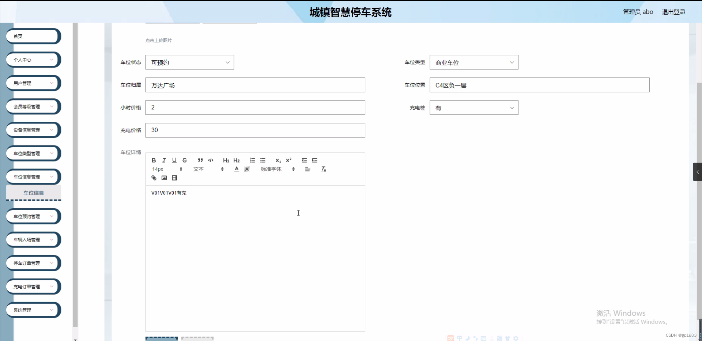The height and width of the screenshot is (341, 702).
Task: Insert a code block in the editor
Action: click(211, 160)
